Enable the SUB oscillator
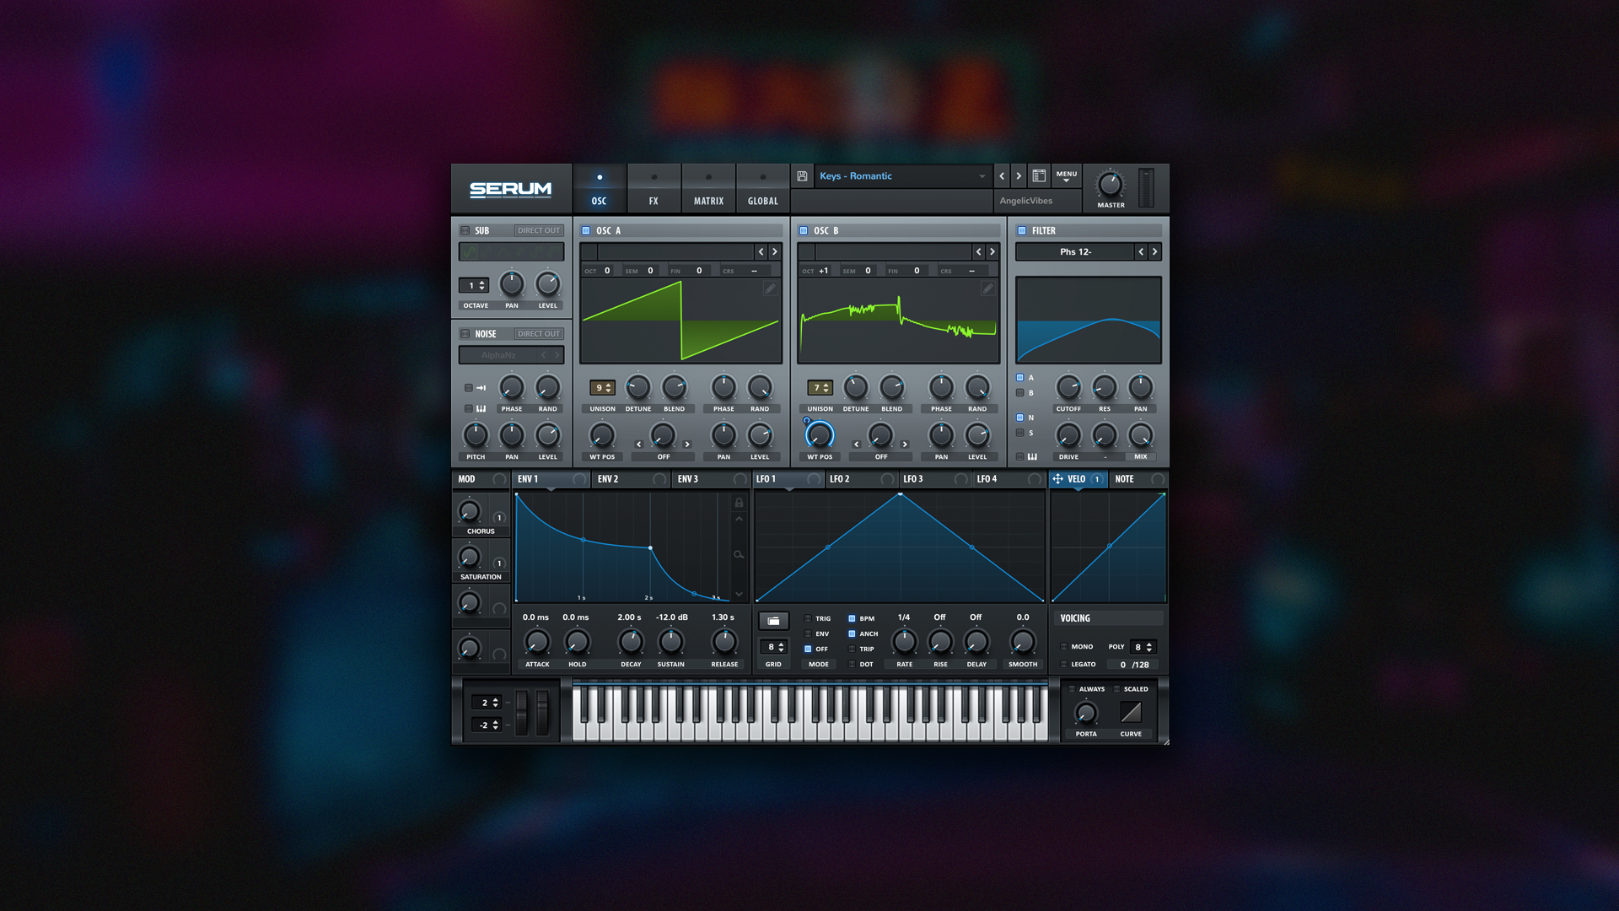 coord(465,230)
